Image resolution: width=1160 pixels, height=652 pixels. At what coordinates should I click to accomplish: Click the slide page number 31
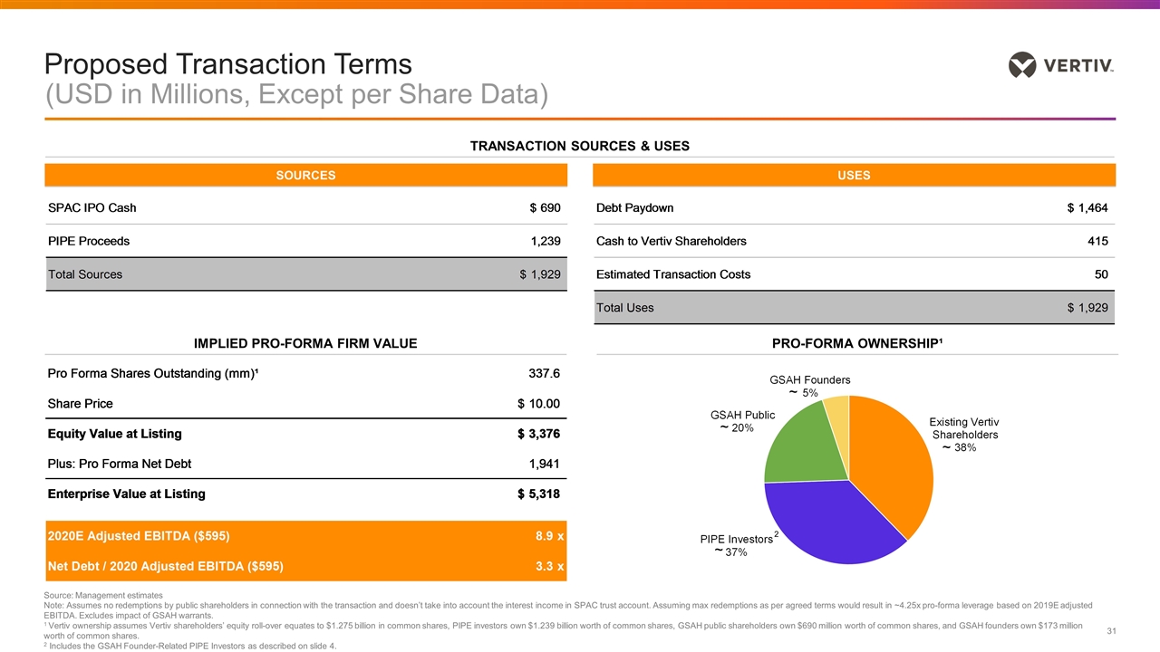(1114, 630)
